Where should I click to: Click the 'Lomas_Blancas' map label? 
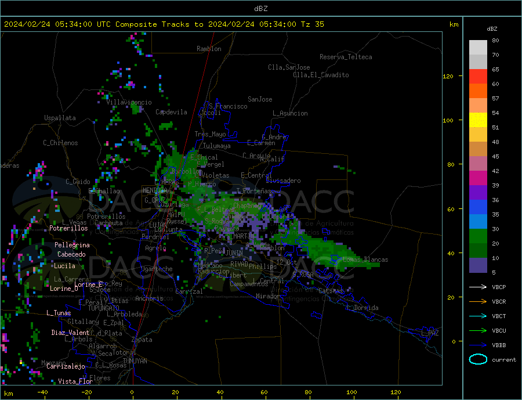click(365, 260)
